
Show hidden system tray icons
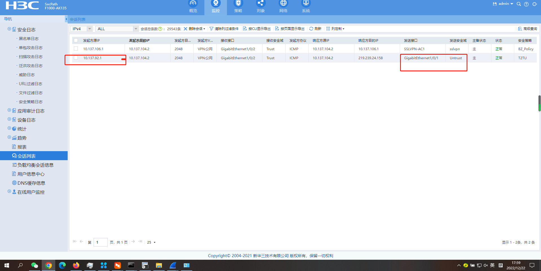click(x=459, y=265)
